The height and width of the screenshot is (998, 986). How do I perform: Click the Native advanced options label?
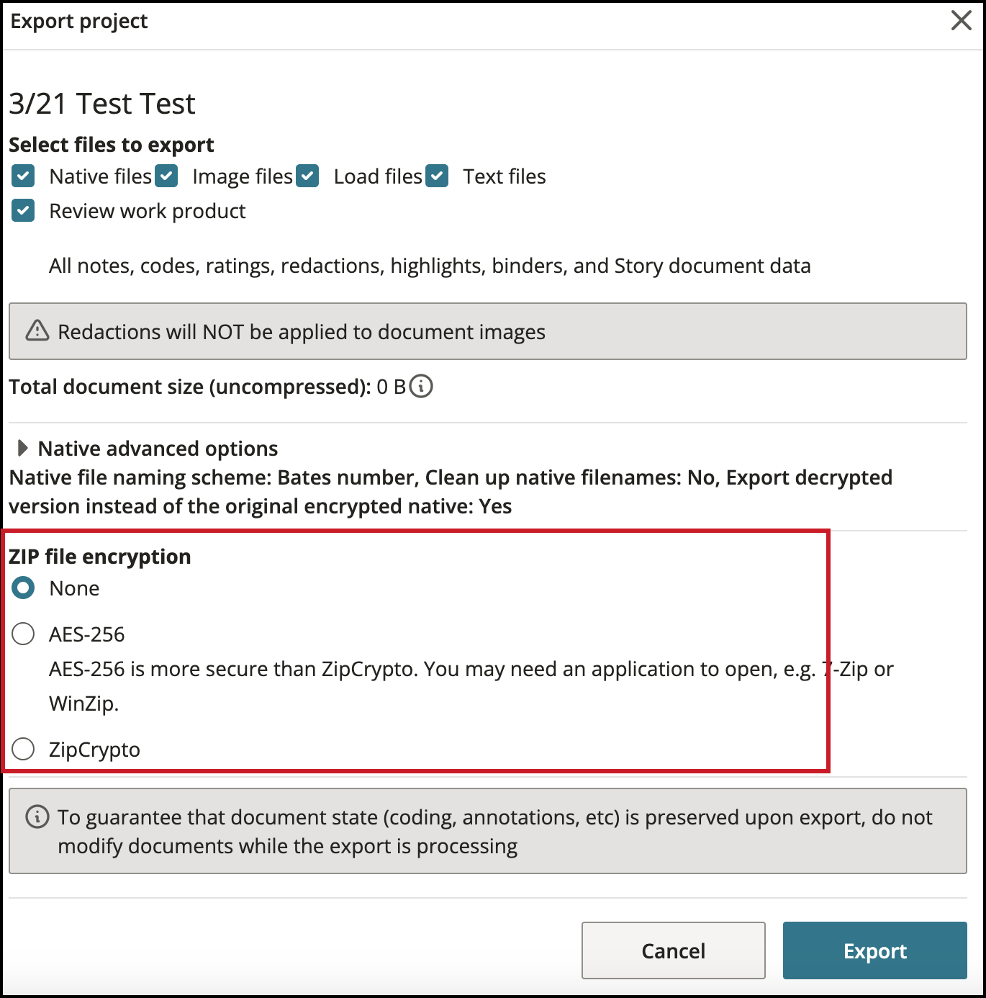[x=158, y=449]
